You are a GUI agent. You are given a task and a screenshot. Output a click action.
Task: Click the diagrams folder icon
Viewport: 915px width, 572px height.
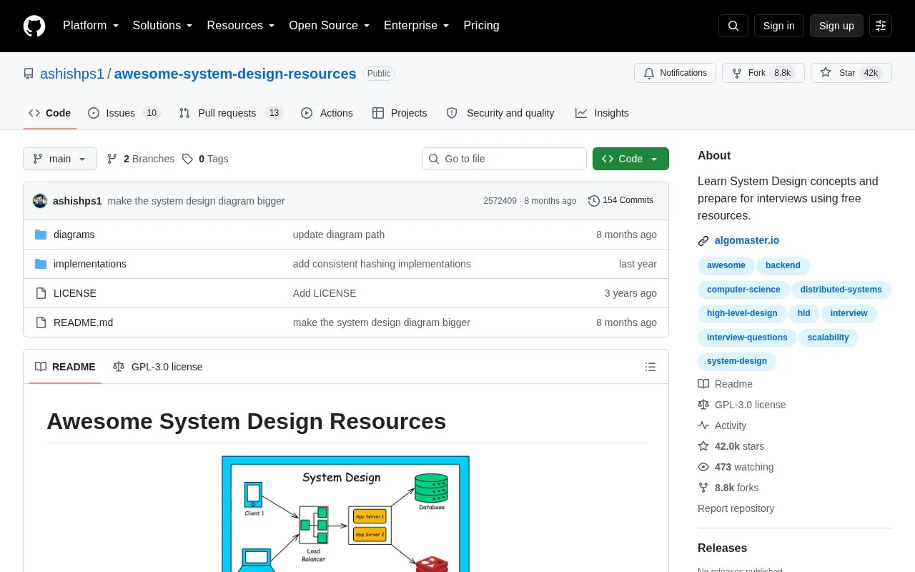point(41,235)
